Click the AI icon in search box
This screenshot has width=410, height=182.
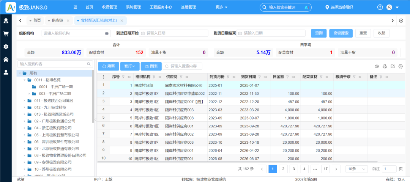[x=306, y=7]
